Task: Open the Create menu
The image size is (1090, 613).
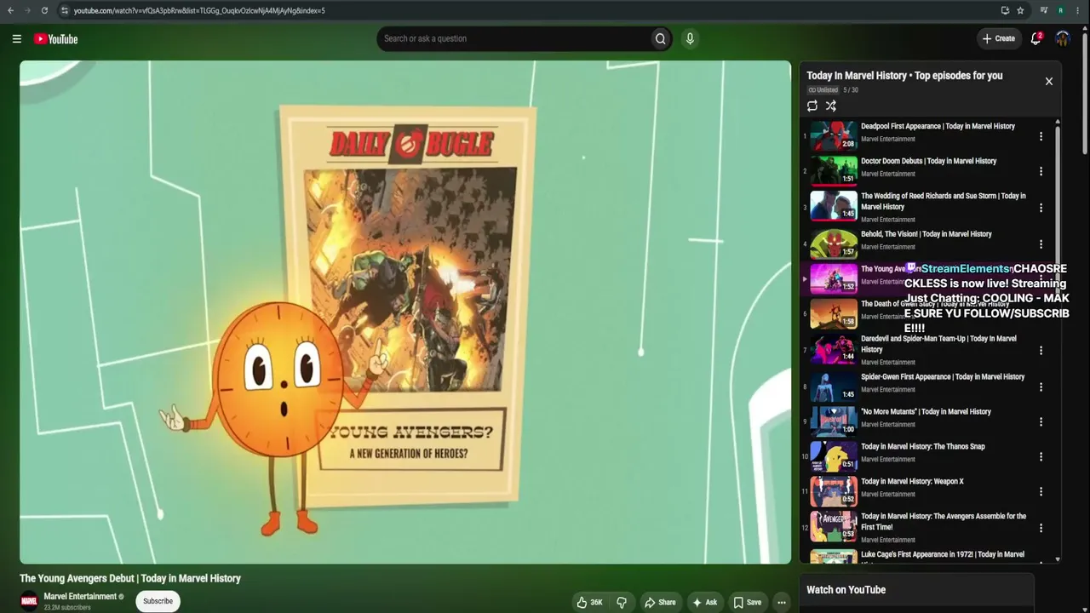Action: (x=998, y=38)
